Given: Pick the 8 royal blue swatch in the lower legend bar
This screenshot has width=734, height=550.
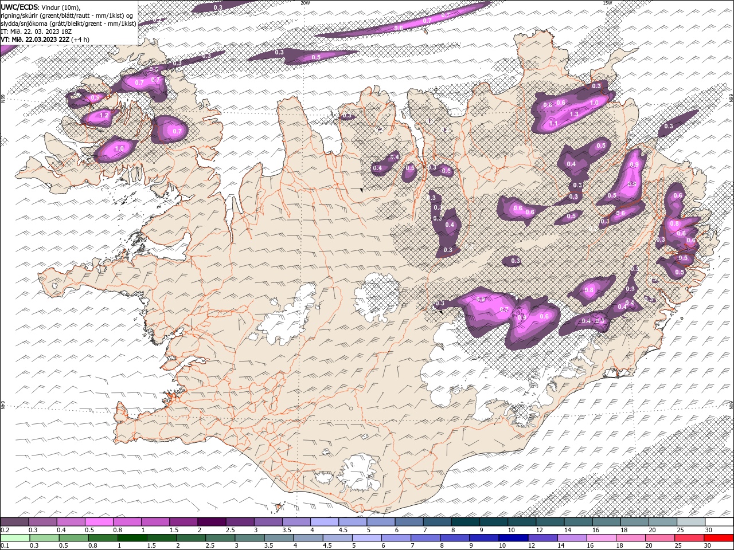Looking at the screenshot, I should click(x=455, y=538).
